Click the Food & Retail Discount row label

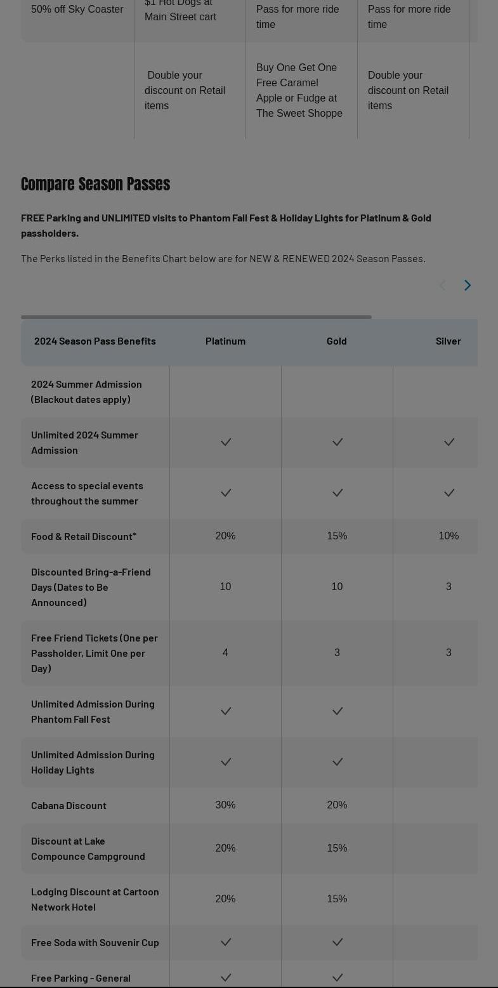click(84, 536)
